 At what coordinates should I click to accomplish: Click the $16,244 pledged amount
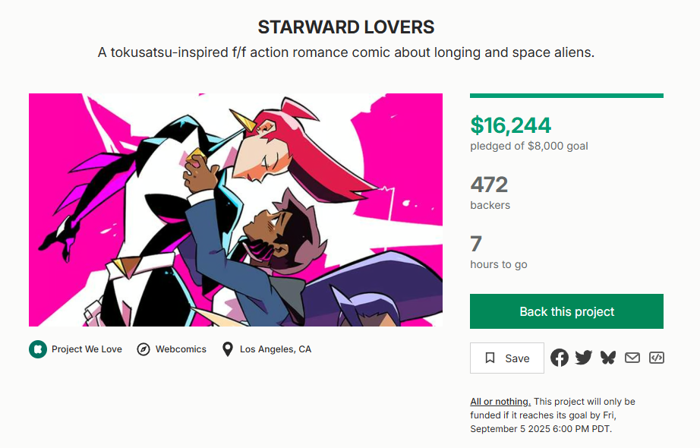[x=510, y=125]
